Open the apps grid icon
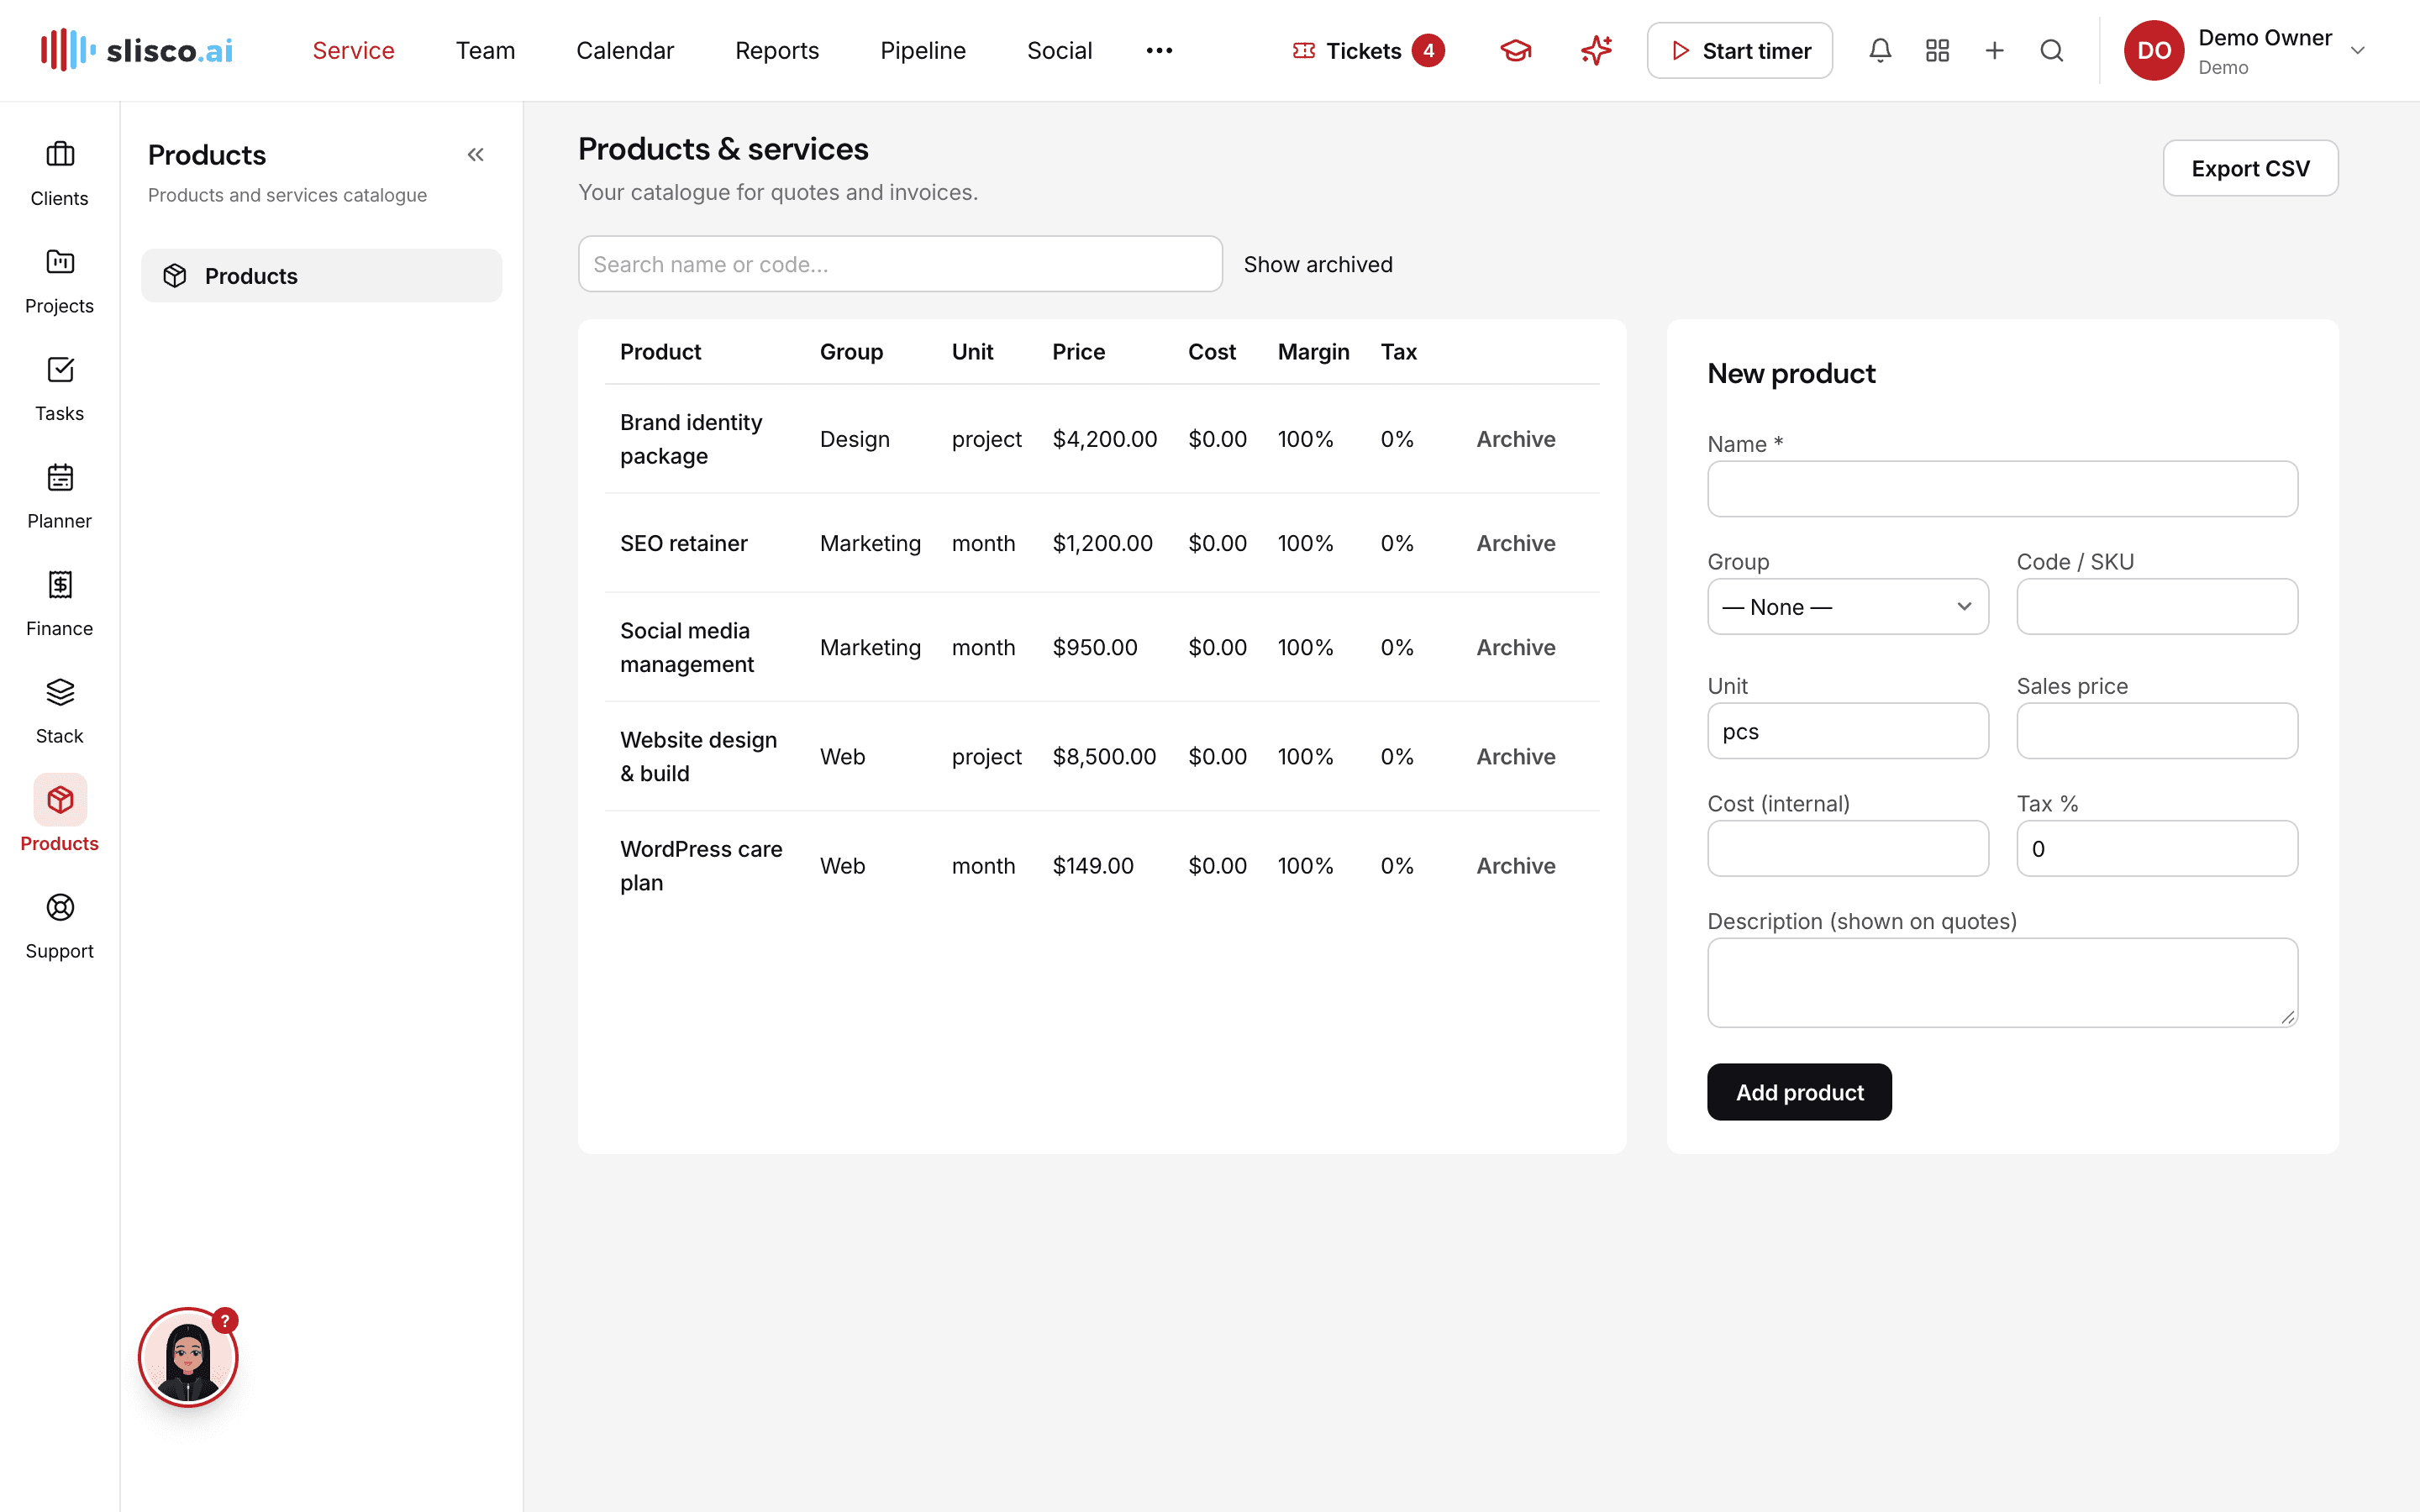 point(1937,50)
